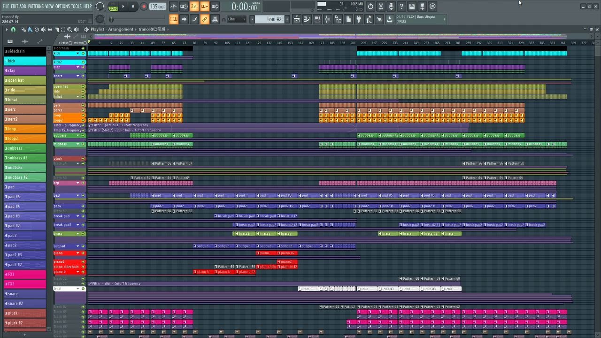Open the Plugin picker plug icon
Image resolution: width=601 pixels, height=338 pixels.
[x=358, y=19]
